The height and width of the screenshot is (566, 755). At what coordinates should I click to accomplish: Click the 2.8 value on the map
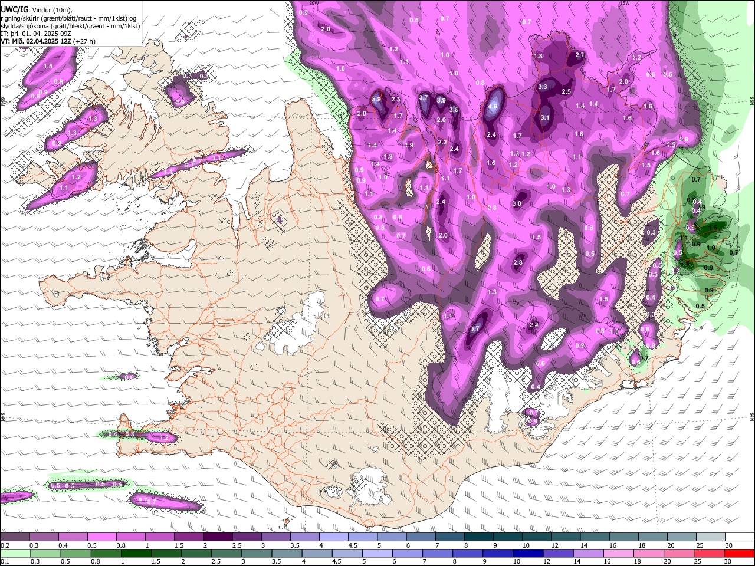coord(518,262)
